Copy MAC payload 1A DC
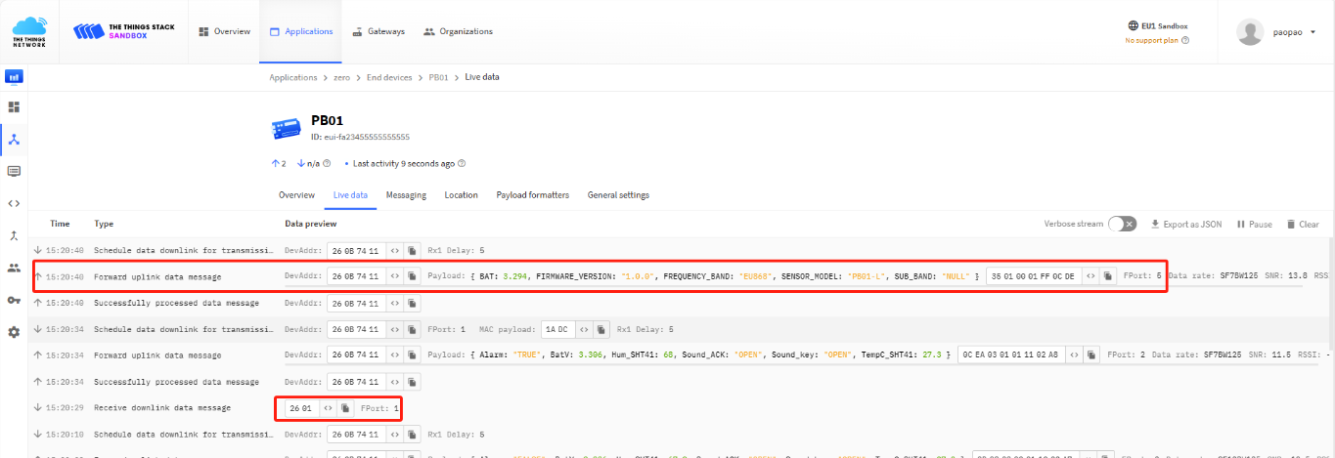The height and width of the screenshot is (458, 1335). tap(602, 329)
